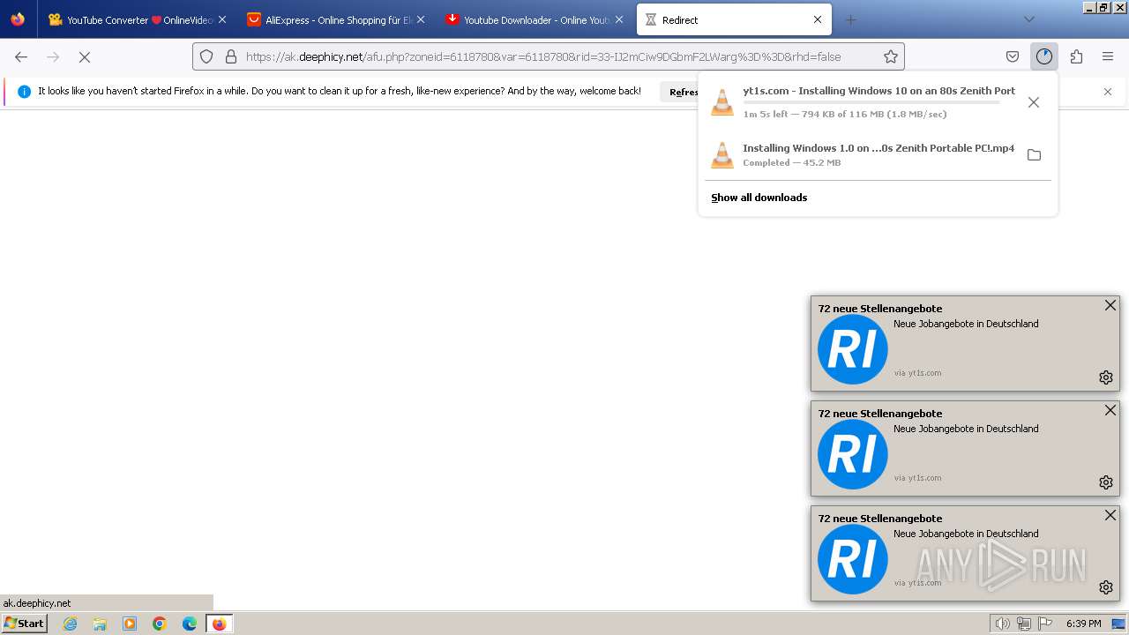Open Firefox application hamburger menu
The image size is (1129, 635).
coord(1108,56)
